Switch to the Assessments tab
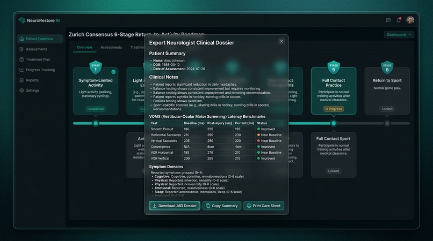 click(111, 47)
